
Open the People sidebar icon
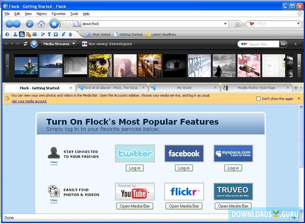(15, 34)
